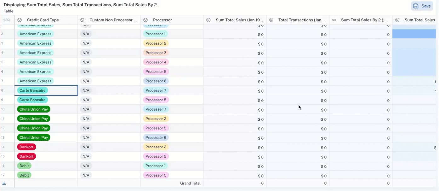Select Dankort tag in row 14
The image size is (439, 191).
[26, 147]
